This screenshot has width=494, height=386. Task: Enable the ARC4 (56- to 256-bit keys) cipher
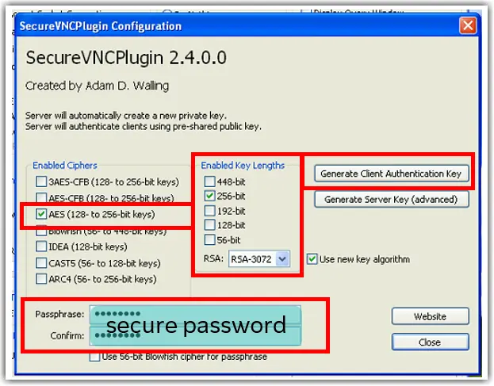coord(41,279)
